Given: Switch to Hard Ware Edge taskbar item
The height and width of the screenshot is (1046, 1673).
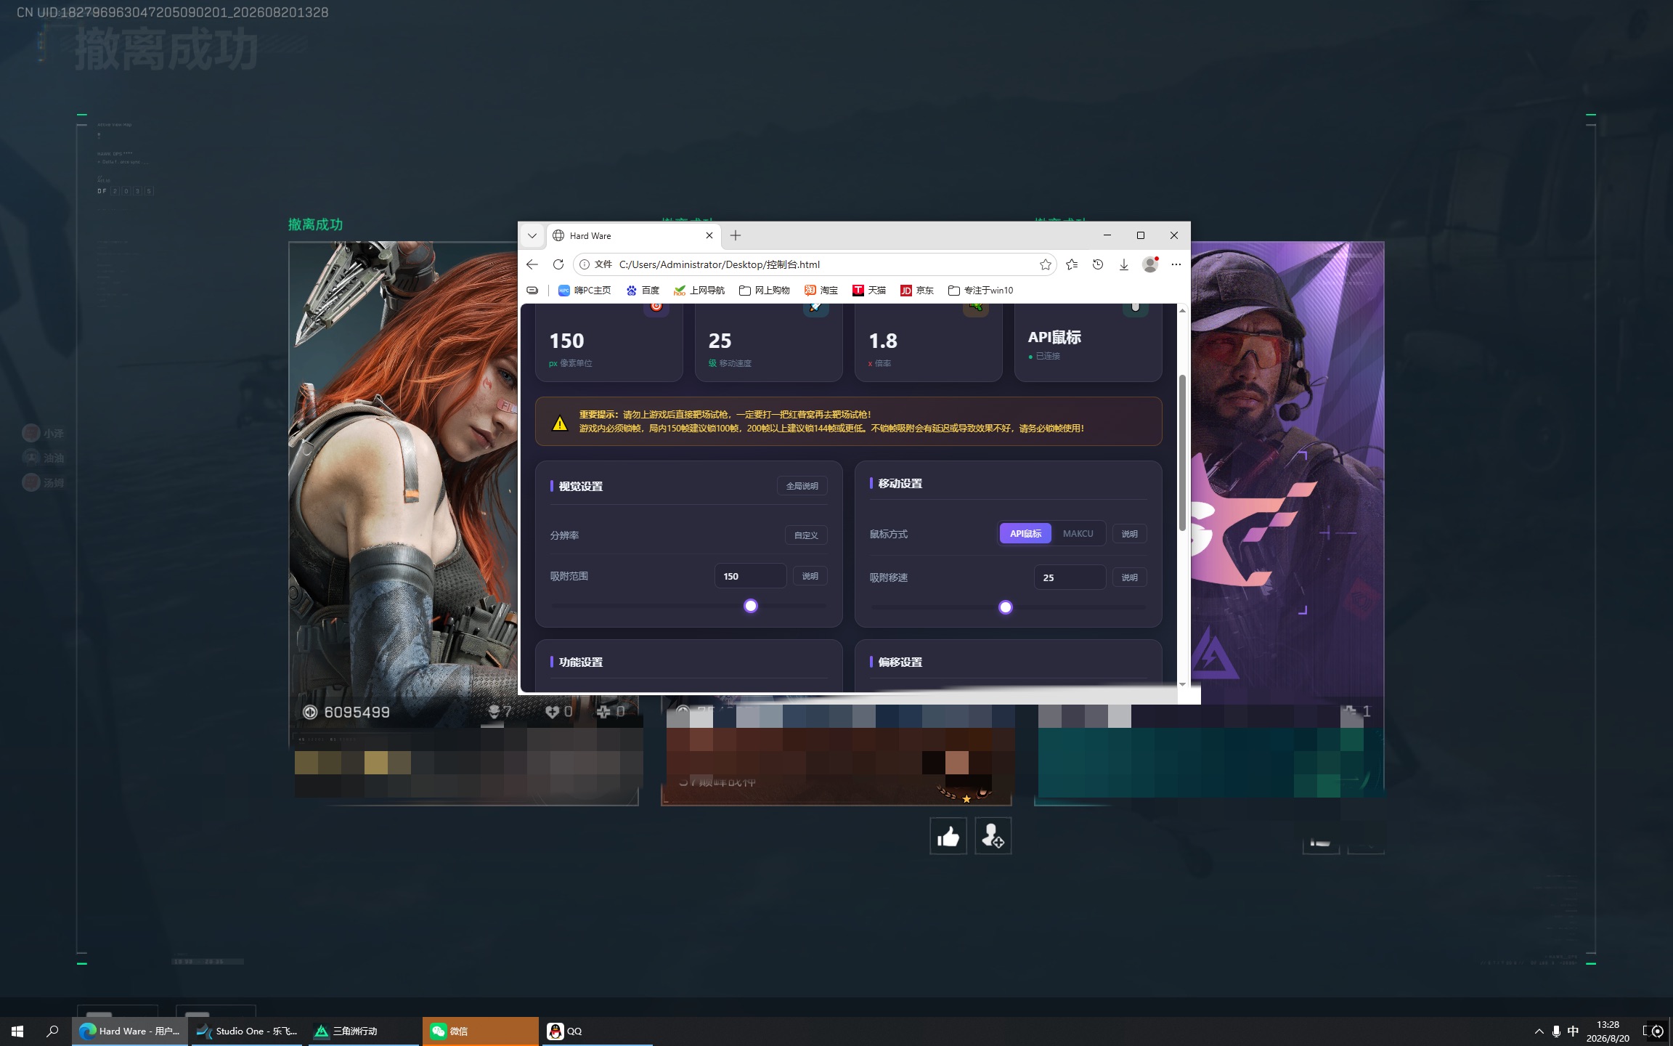Looking at the screenshot, I should [x=130, y=1031].
